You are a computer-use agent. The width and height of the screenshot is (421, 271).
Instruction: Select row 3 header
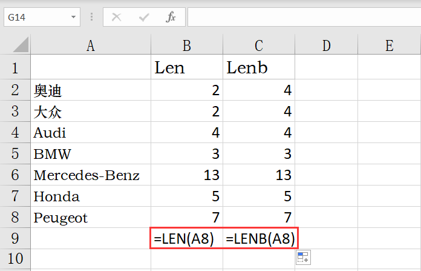pos(15,111)
